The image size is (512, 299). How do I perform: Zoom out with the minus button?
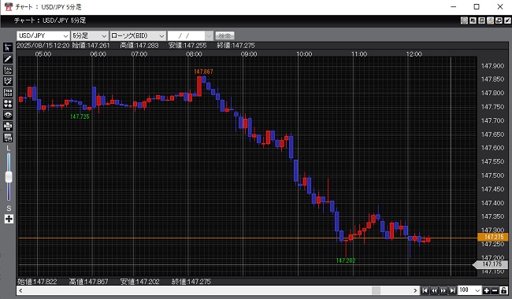point(495,290)
